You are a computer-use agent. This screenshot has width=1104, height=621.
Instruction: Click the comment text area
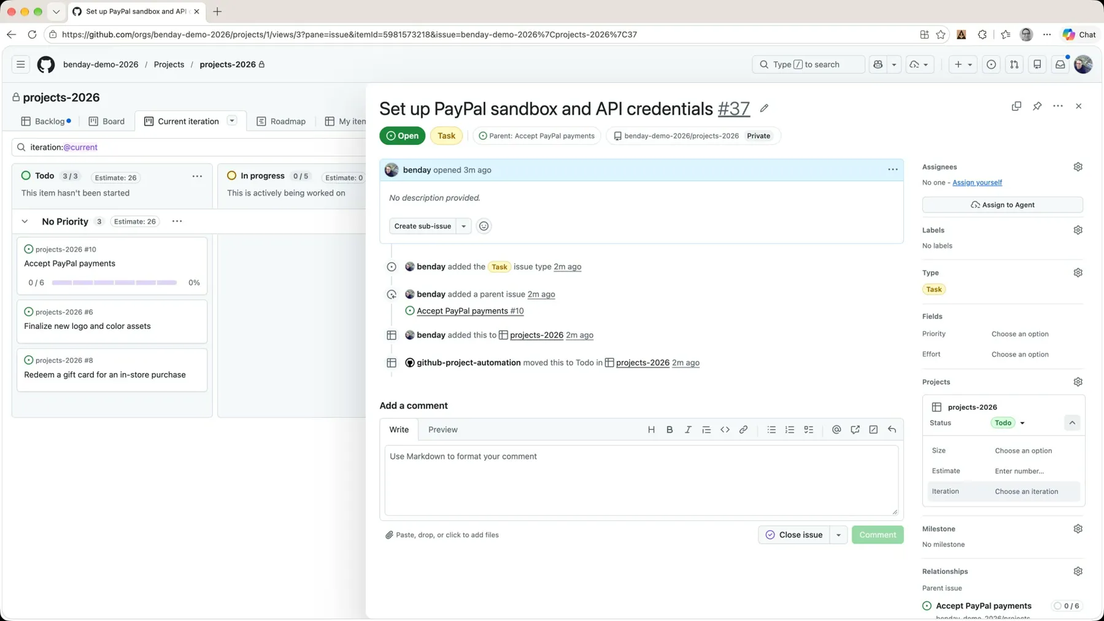pos(641,480)
